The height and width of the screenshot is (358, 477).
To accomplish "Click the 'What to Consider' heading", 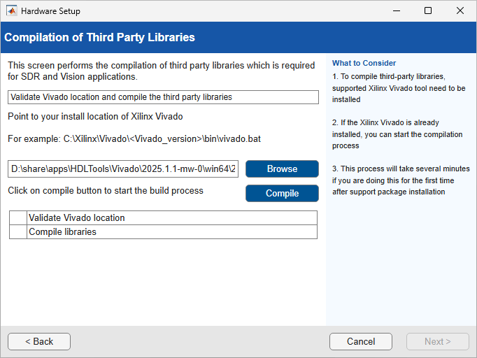I will [x=364, y=63].
